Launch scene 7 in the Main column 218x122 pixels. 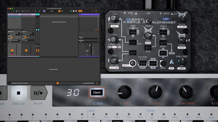click(x=79, y=26)
